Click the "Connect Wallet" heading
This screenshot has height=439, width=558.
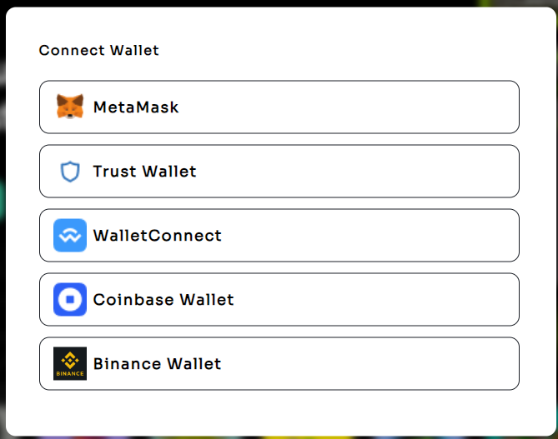[98, 51]
